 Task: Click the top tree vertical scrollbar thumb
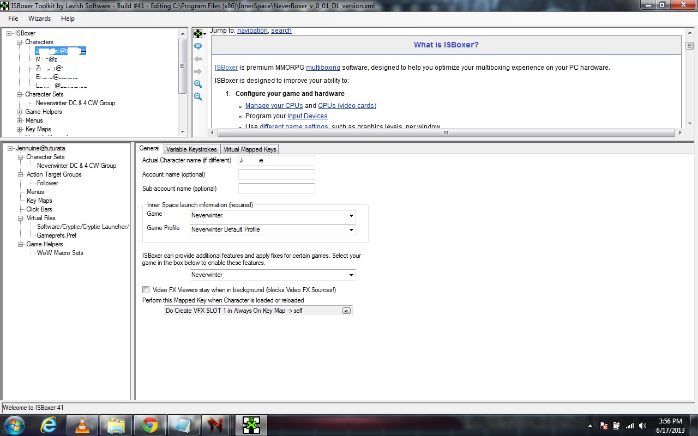[182, 66]
